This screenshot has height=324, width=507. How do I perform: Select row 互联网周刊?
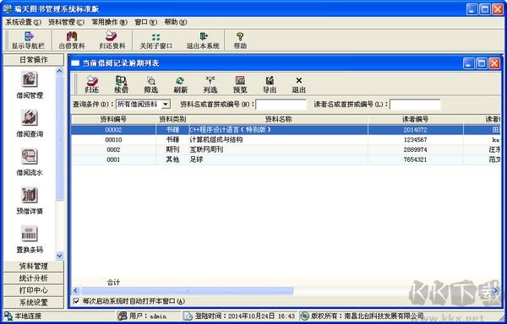point(286,149)
